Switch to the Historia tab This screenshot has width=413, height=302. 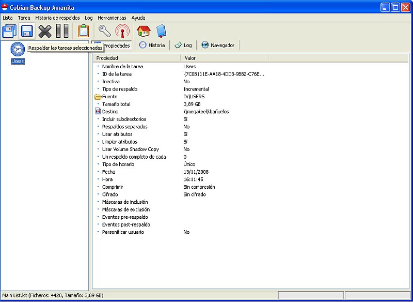point(152,46)
